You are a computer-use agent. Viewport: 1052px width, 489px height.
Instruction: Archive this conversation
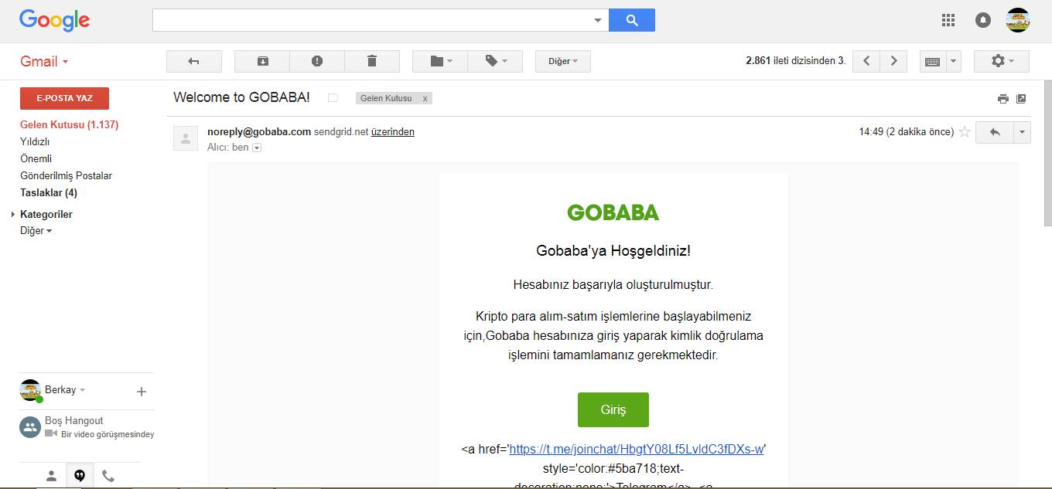[x=262, y=61]
